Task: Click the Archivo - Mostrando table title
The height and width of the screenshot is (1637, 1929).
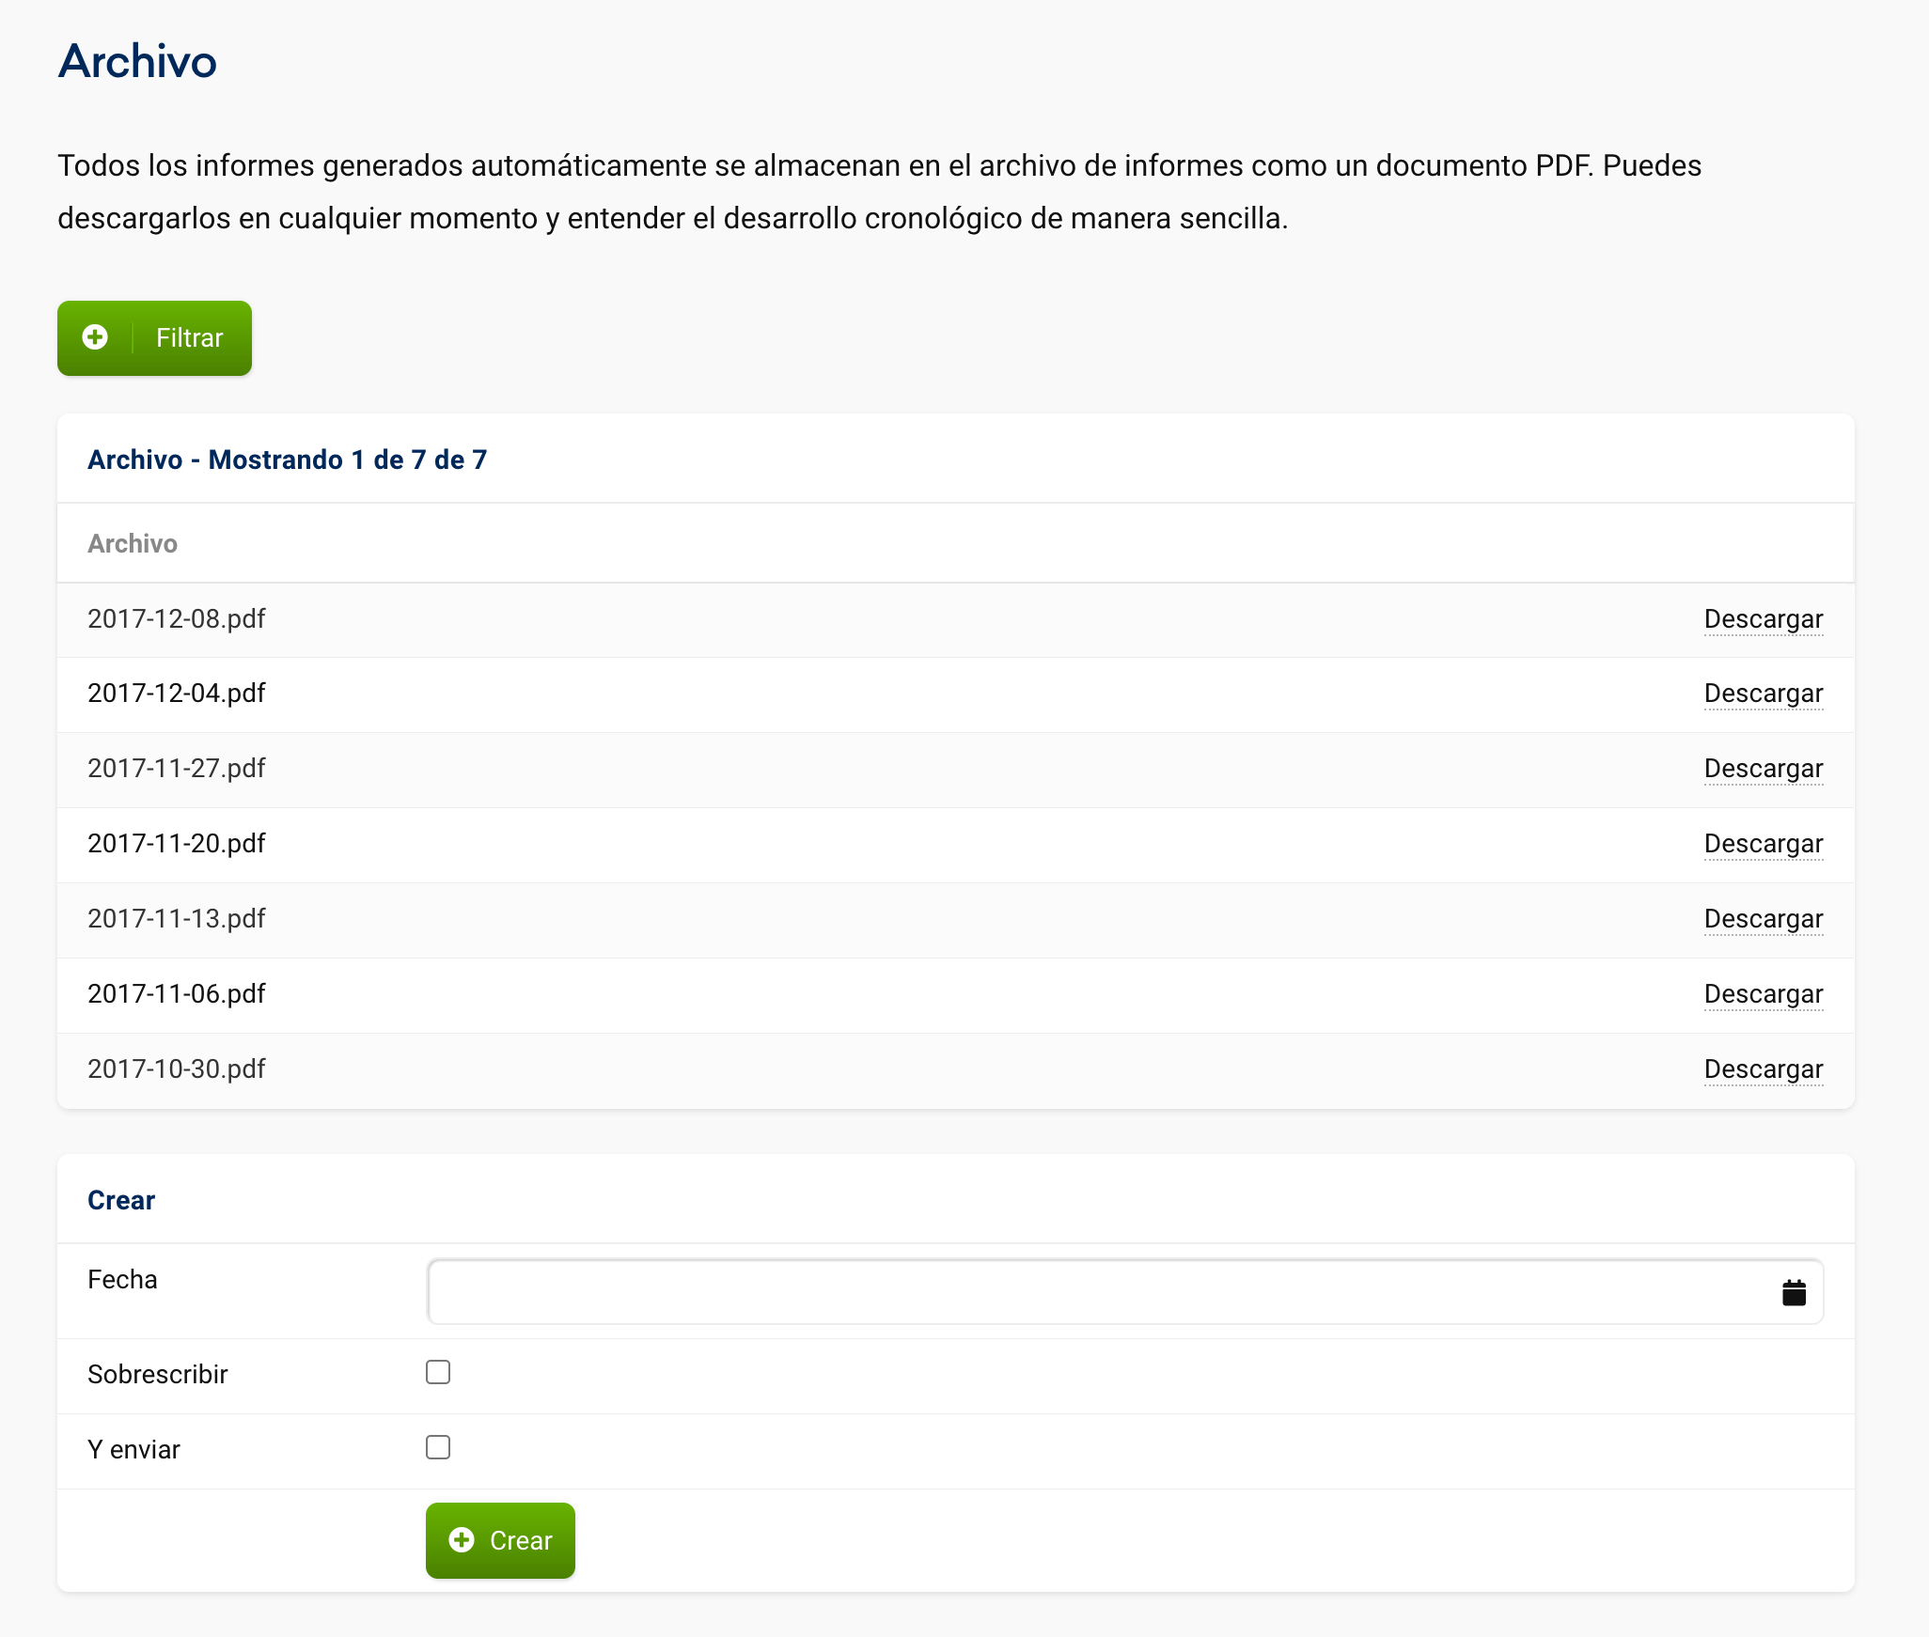Action: 287,460
